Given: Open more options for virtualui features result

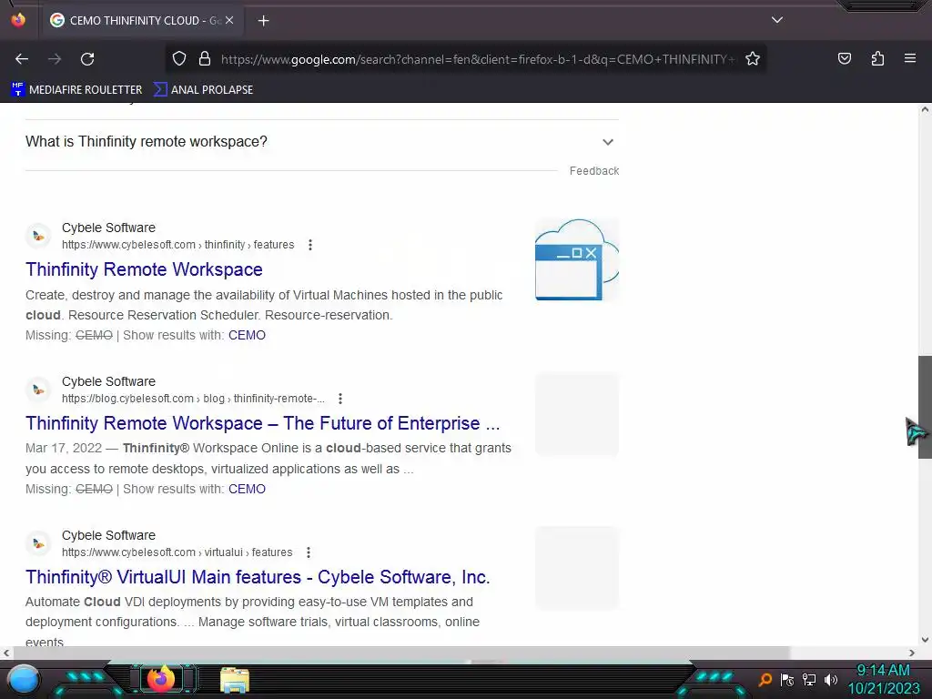Looking at the screenshot, I should tap(309, 552).
